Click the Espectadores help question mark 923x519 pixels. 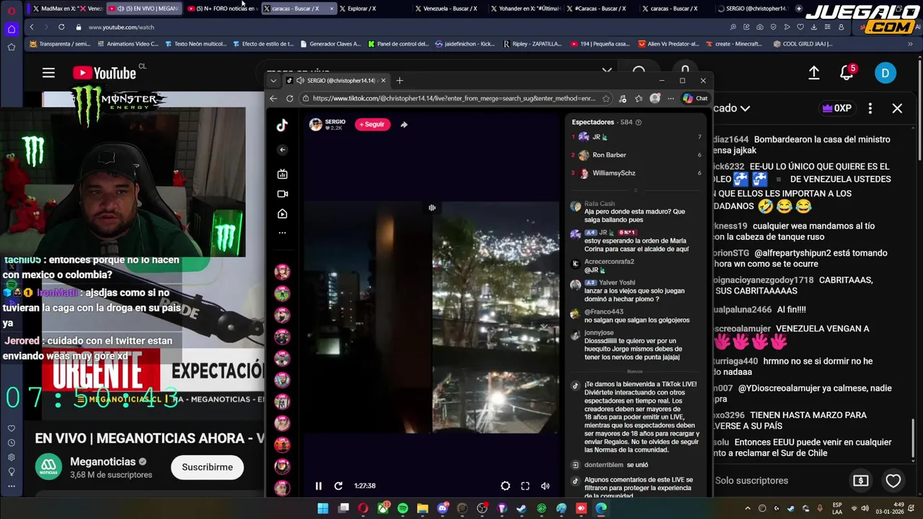click(638, 123)
